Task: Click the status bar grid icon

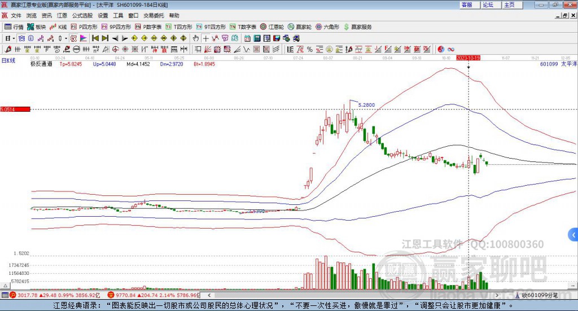Action: [x=5, y=295]
